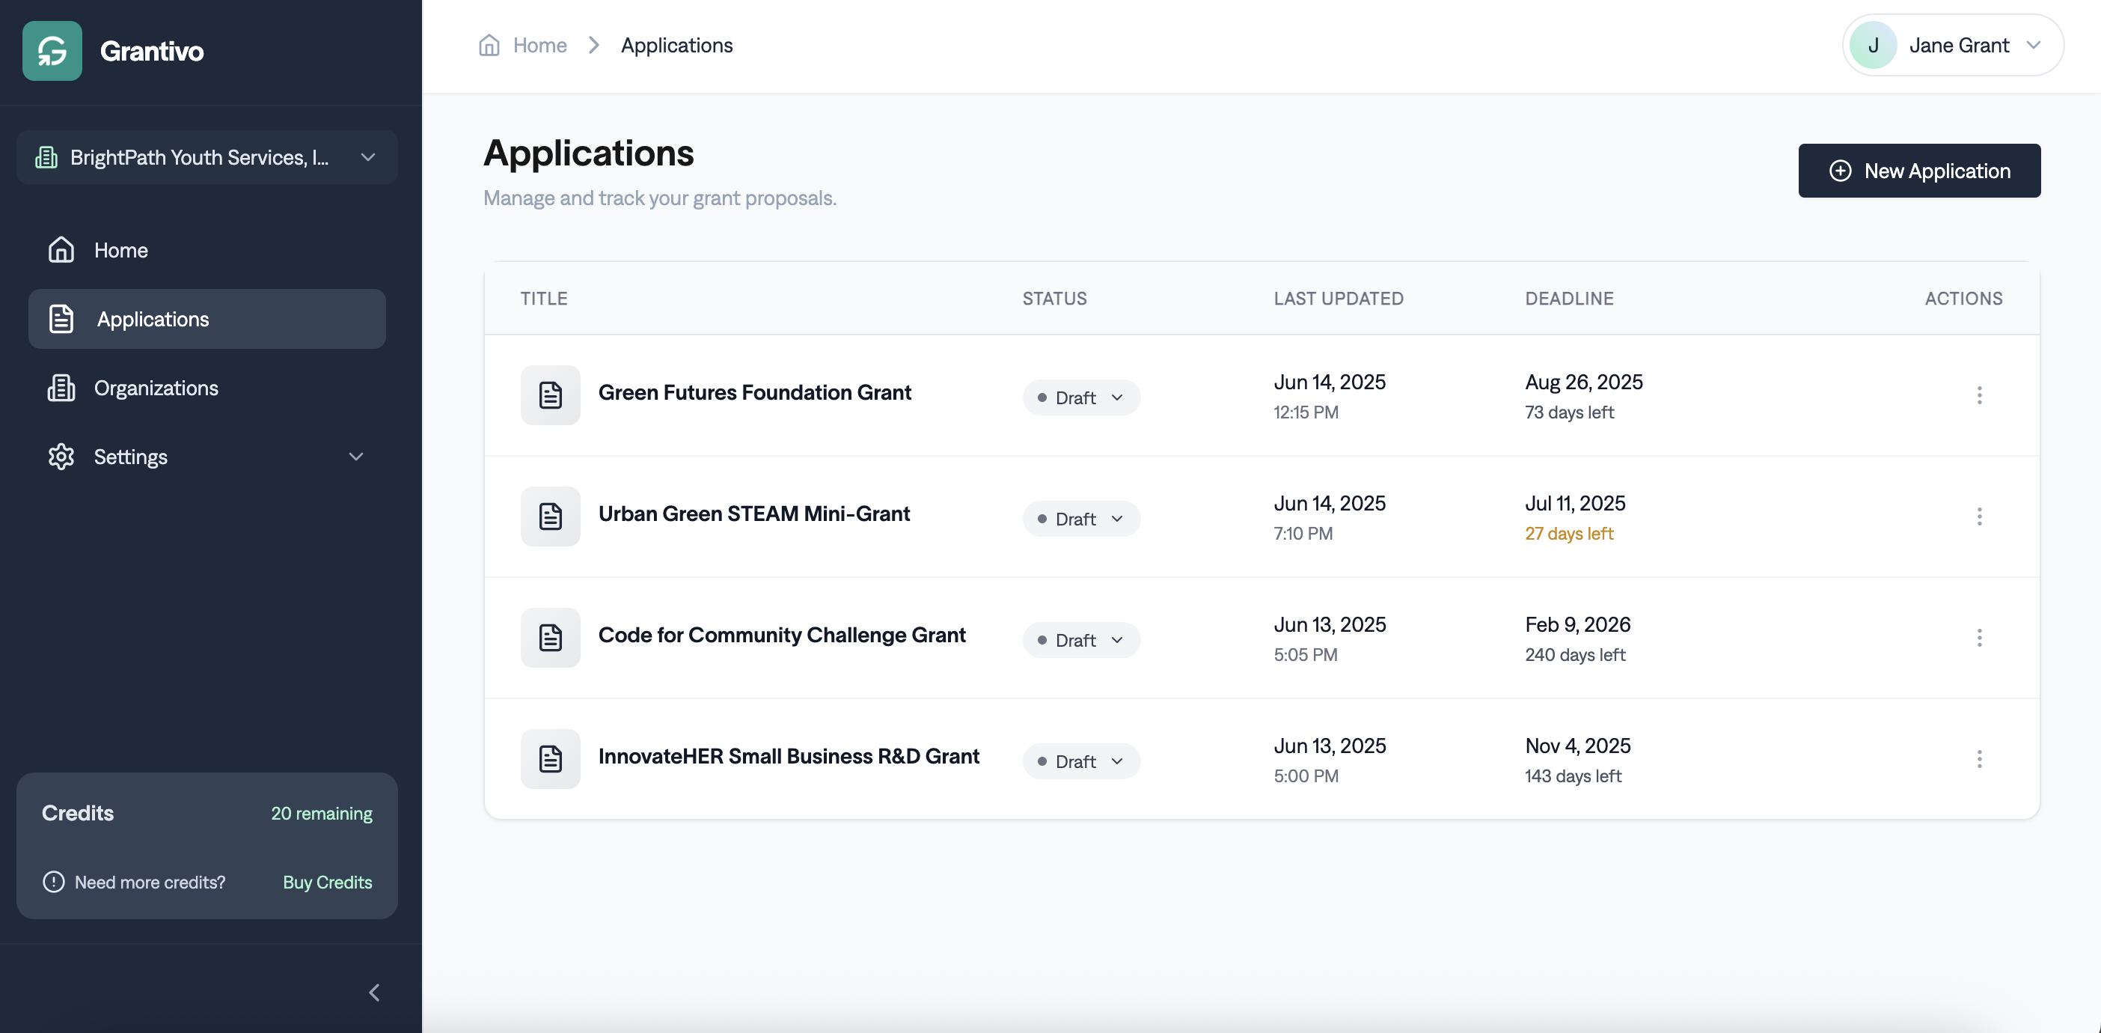
Task: Click the Organizations building icon
Action: coord(61,388)
